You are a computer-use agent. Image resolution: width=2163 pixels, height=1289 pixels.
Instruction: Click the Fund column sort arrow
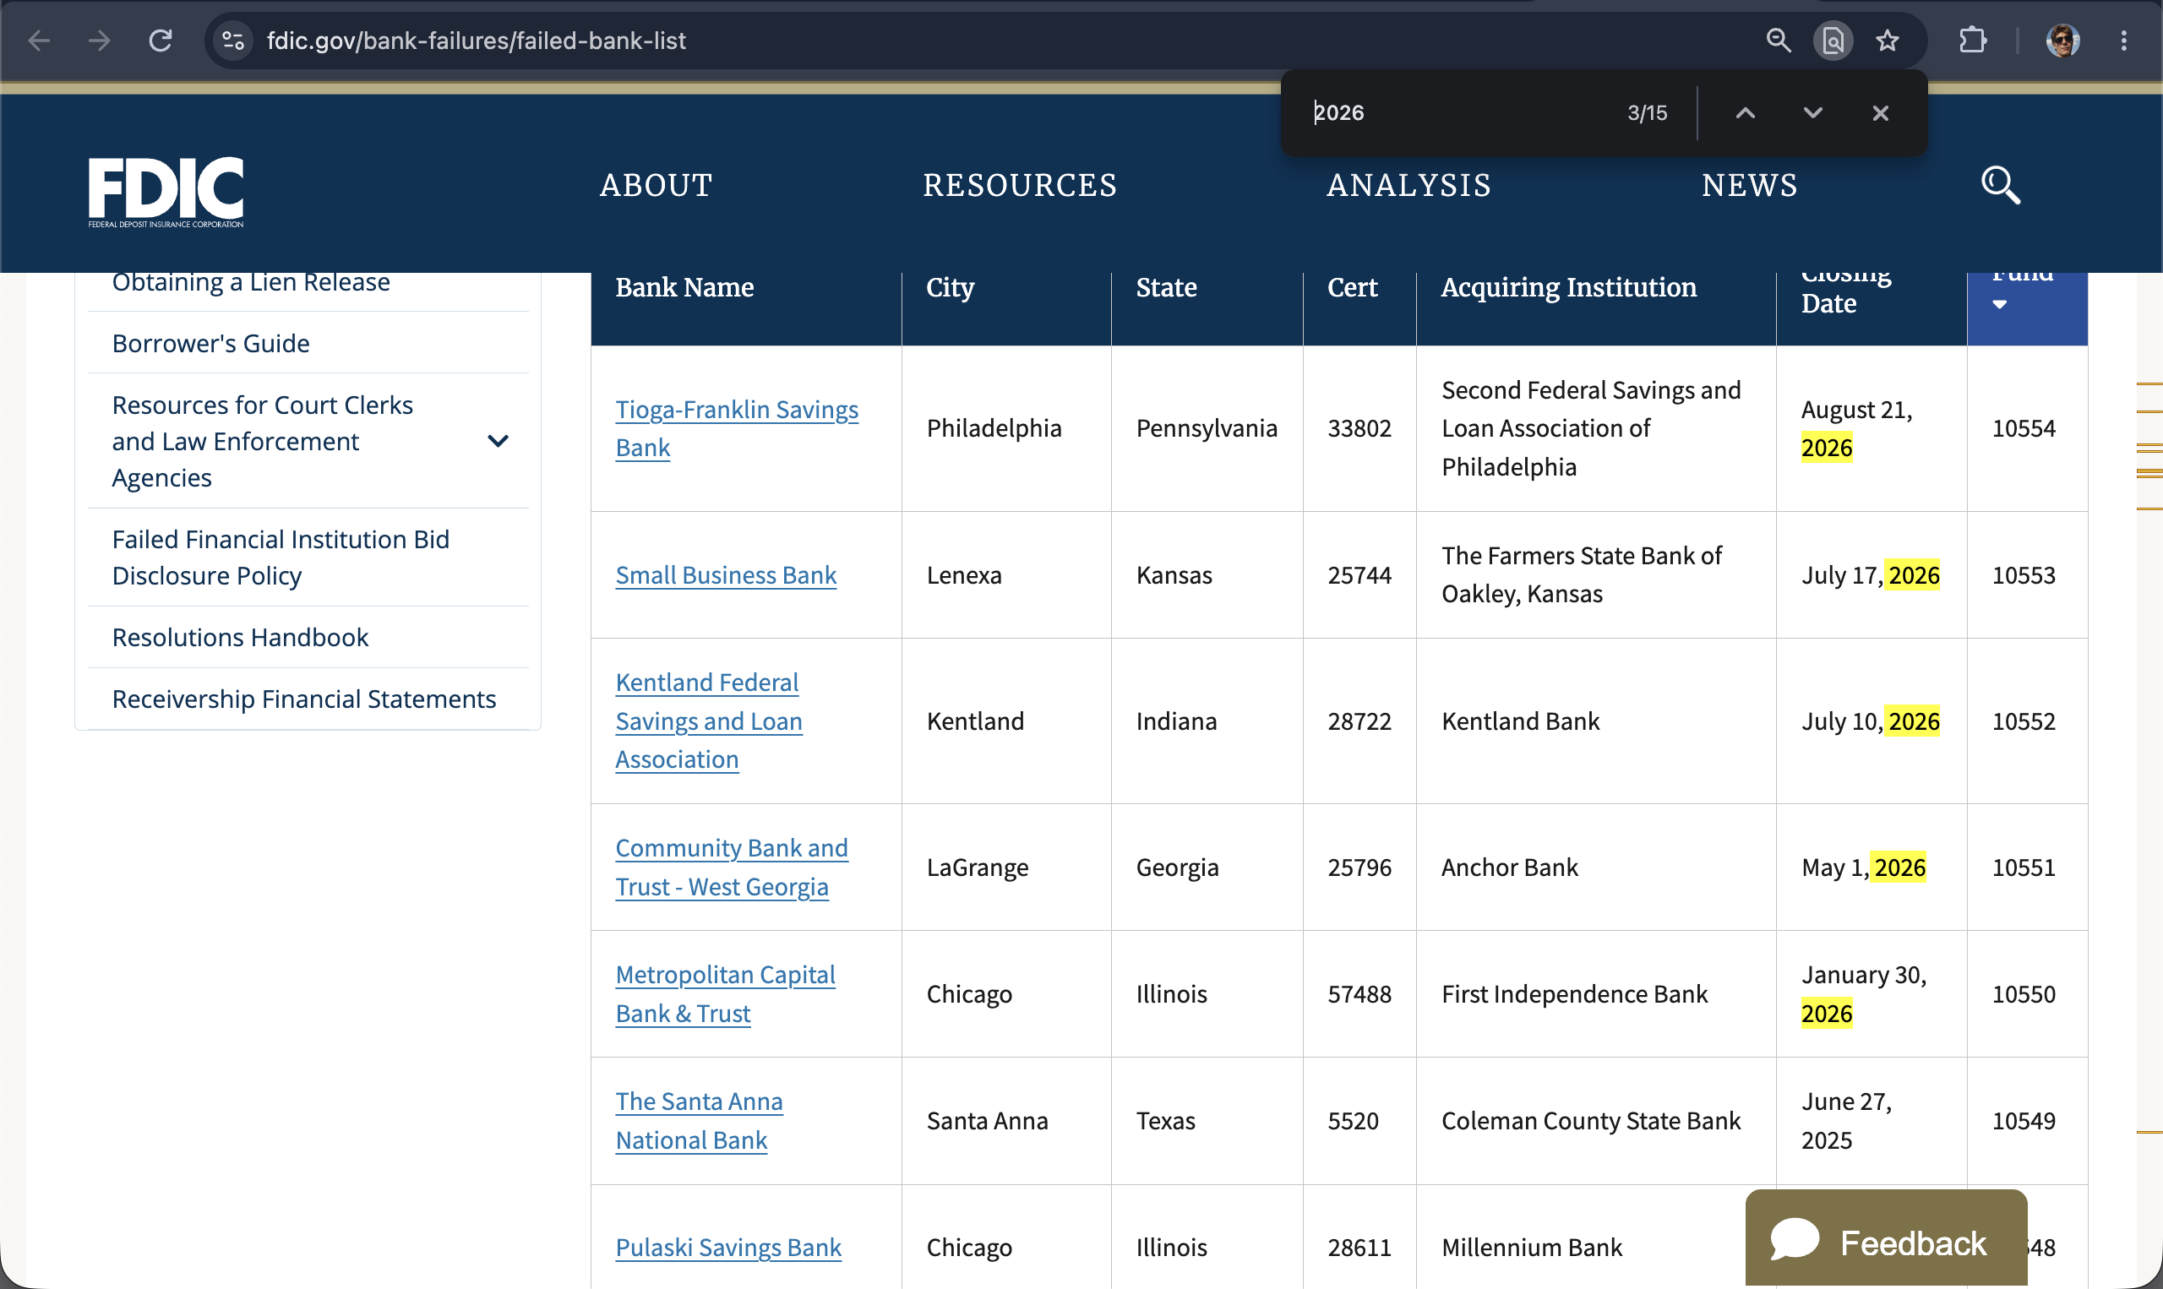pos(2000,304)
